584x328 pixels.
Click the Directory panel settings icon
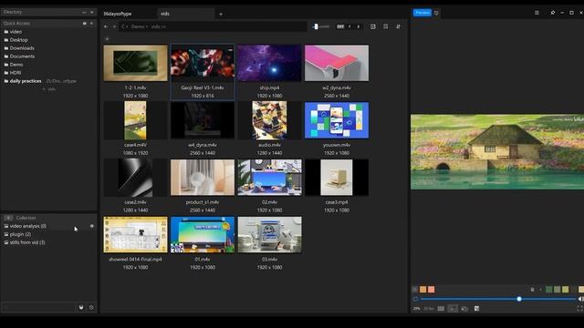point(91,12)
